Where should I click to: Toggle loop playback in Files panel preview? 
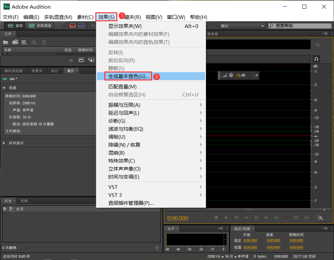point(81,60)
